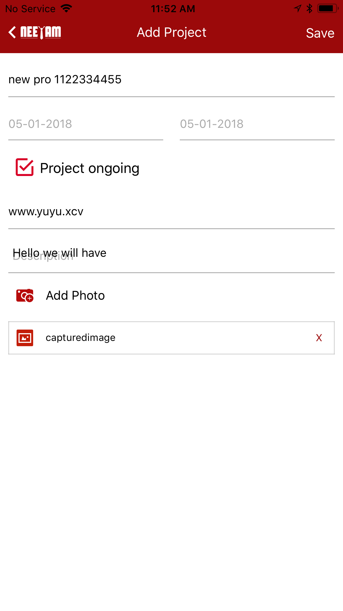Tap the back chevron arrow
Viewport: 343px width, 611px height.
click(12, 32)
